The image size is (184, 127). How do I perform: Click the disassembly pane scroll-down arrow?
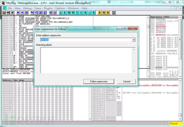click(148, 66)
